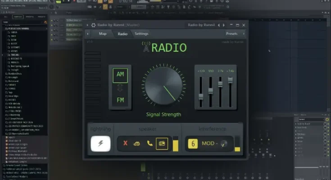
Task: Open the plugin gear options icon
Action: pyautogui.click(x=93, y=25)
